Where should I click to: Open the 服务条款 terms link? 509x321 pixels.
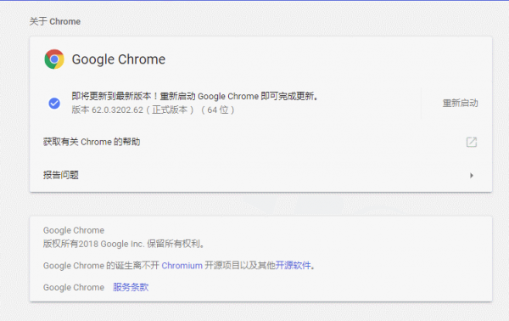coord(131,287)
